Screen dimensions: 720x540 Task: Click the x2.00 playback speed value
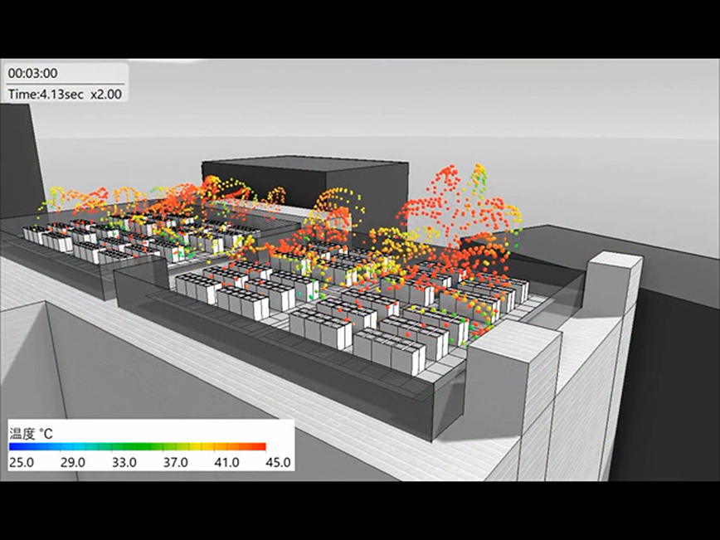coord(106,94)
